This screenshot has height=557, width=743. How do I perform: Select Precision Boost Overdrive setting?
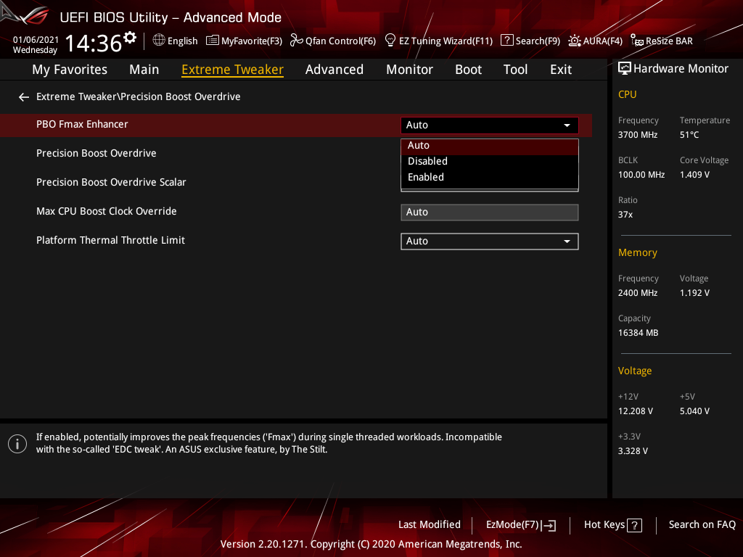97,154
